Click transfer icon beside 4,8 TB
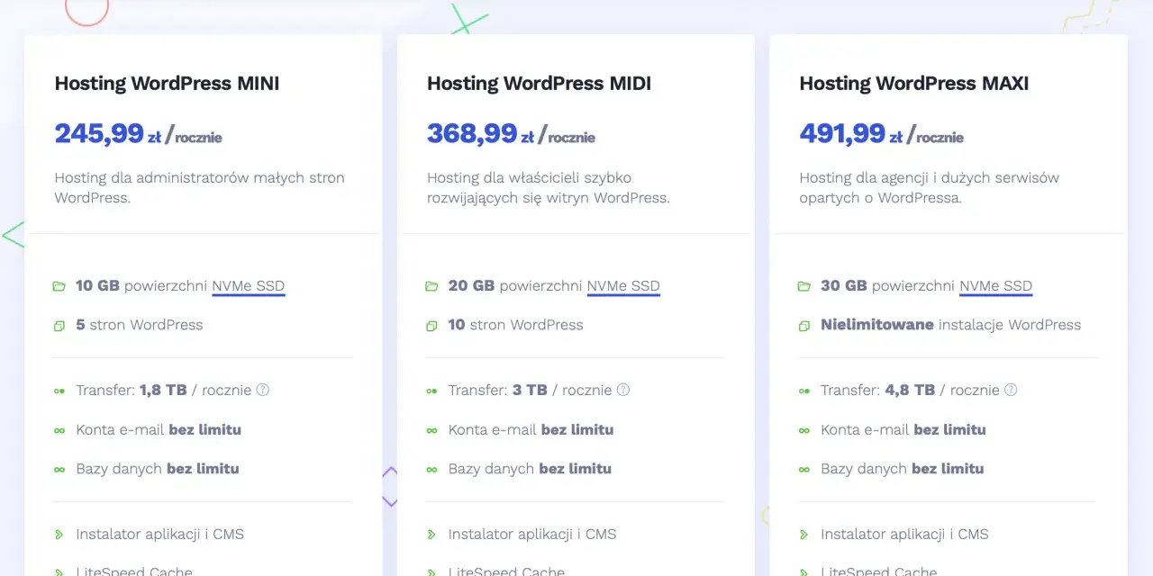 tap(803, 391)
